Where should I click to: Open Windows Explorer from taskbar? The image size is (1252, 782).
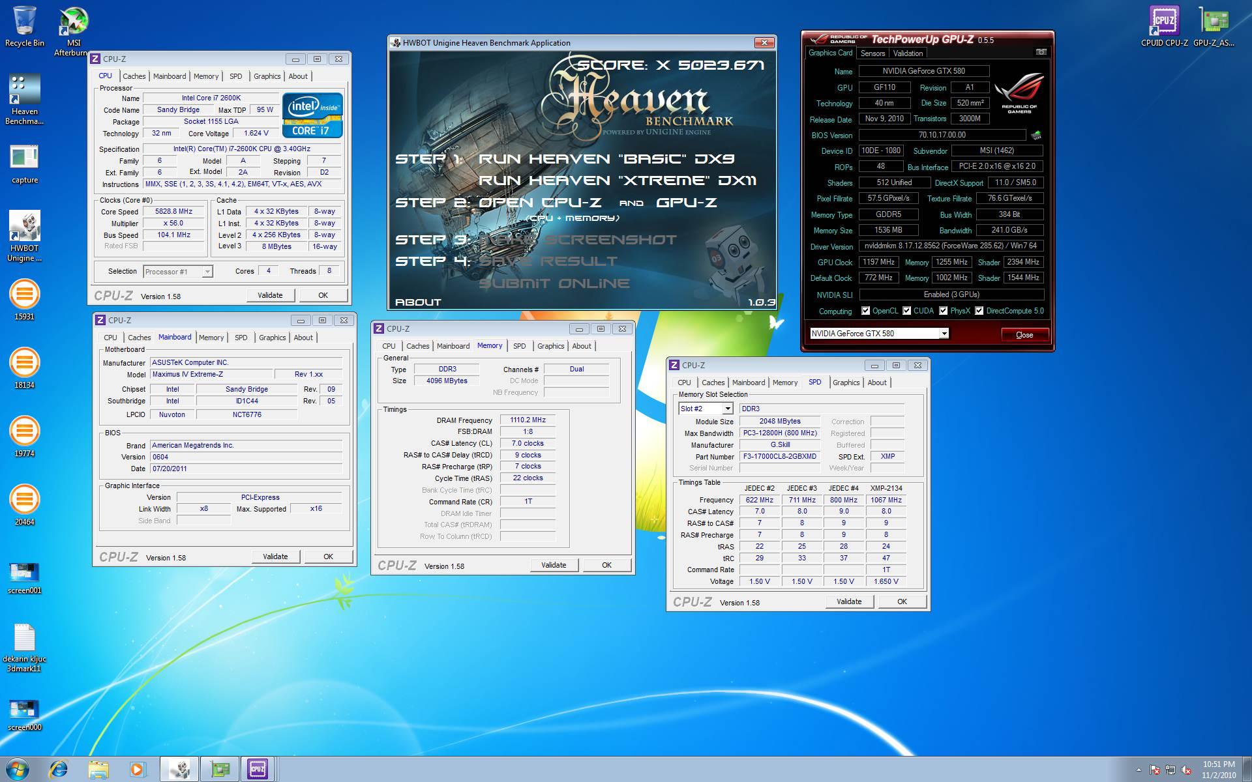point(98,770)
